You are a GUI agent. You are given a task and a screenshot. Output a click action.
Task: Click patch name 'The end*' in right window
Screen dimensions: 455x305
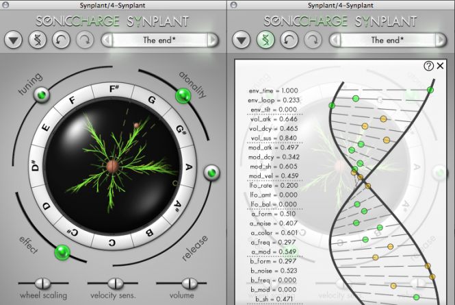[387, 40]
